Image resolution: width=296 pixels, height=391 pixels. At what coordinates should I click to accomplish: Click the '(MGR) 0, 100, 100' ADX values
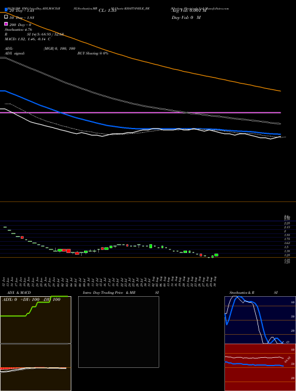[59, 49]
